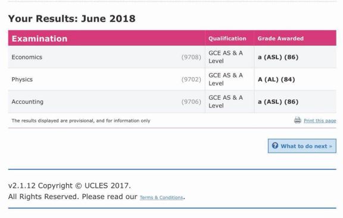Click the question mark icon in the button
This screenshot has width=343, height=218.
(275, 146)
